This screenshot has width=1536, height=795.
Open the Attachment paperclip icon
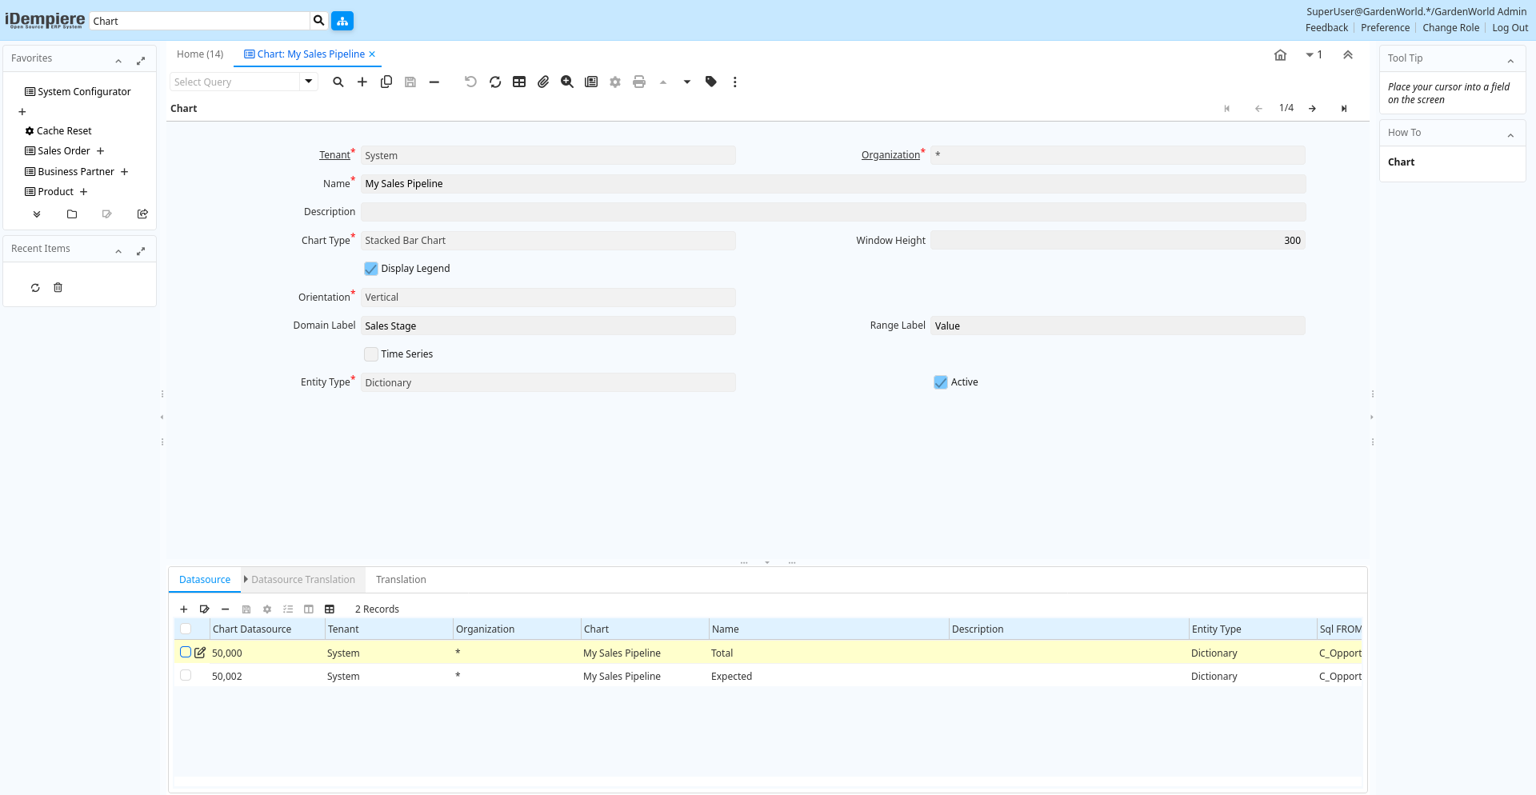coord(543,82)
